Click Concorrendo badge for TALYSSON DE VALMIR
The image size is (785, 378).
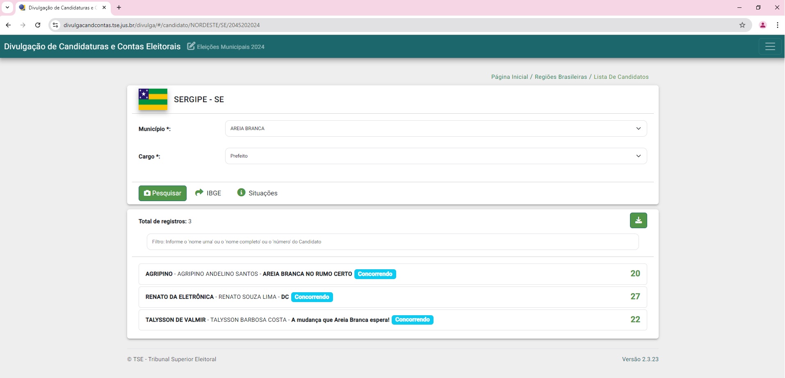click(x=412, y=320)
